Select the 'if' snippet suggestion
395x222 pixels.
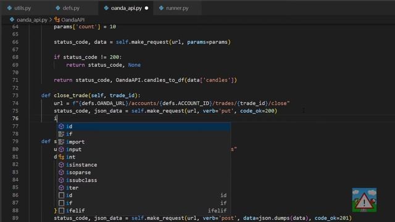143,203
